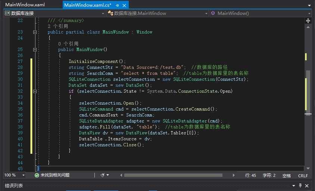The height and width of the screenshot is (191, 315).
Task: Click the C# project icon in navigation bar
Action: [x=7, y=13]
